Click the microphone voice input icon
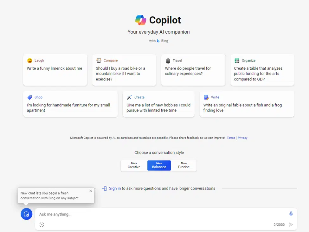Image resolution: width=309 pixels, height=232 pixels. coord(291,214)
